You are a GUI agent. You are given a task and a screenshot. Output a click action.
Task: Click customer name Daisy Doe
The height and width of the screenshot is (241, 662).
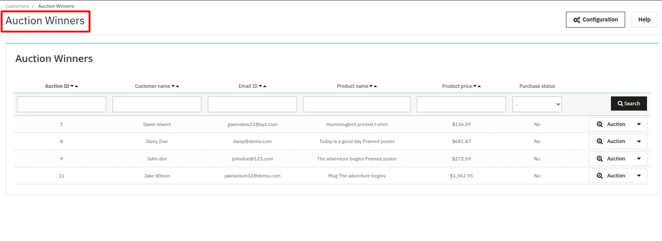(157, 141)
